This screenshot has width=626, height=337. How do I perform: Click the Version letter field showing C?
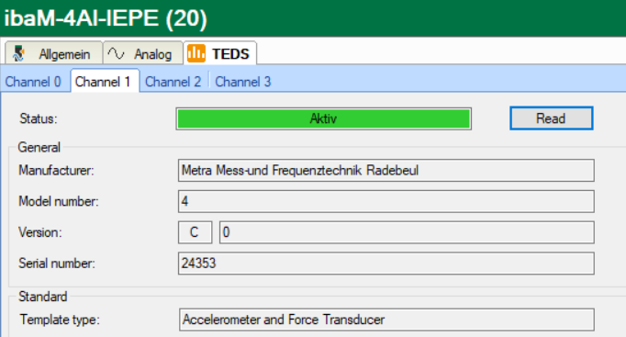click(x=195, y=232)
